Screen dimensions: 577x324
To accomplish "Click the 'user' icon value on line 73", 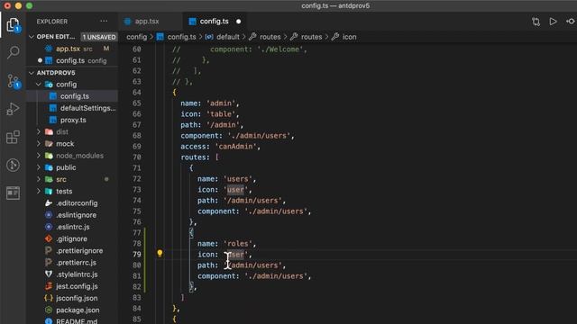I will point(235,190).
